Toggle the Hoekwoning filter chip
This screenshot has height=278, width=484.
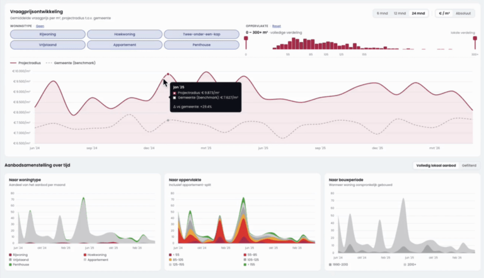click(x=124, y=34)
